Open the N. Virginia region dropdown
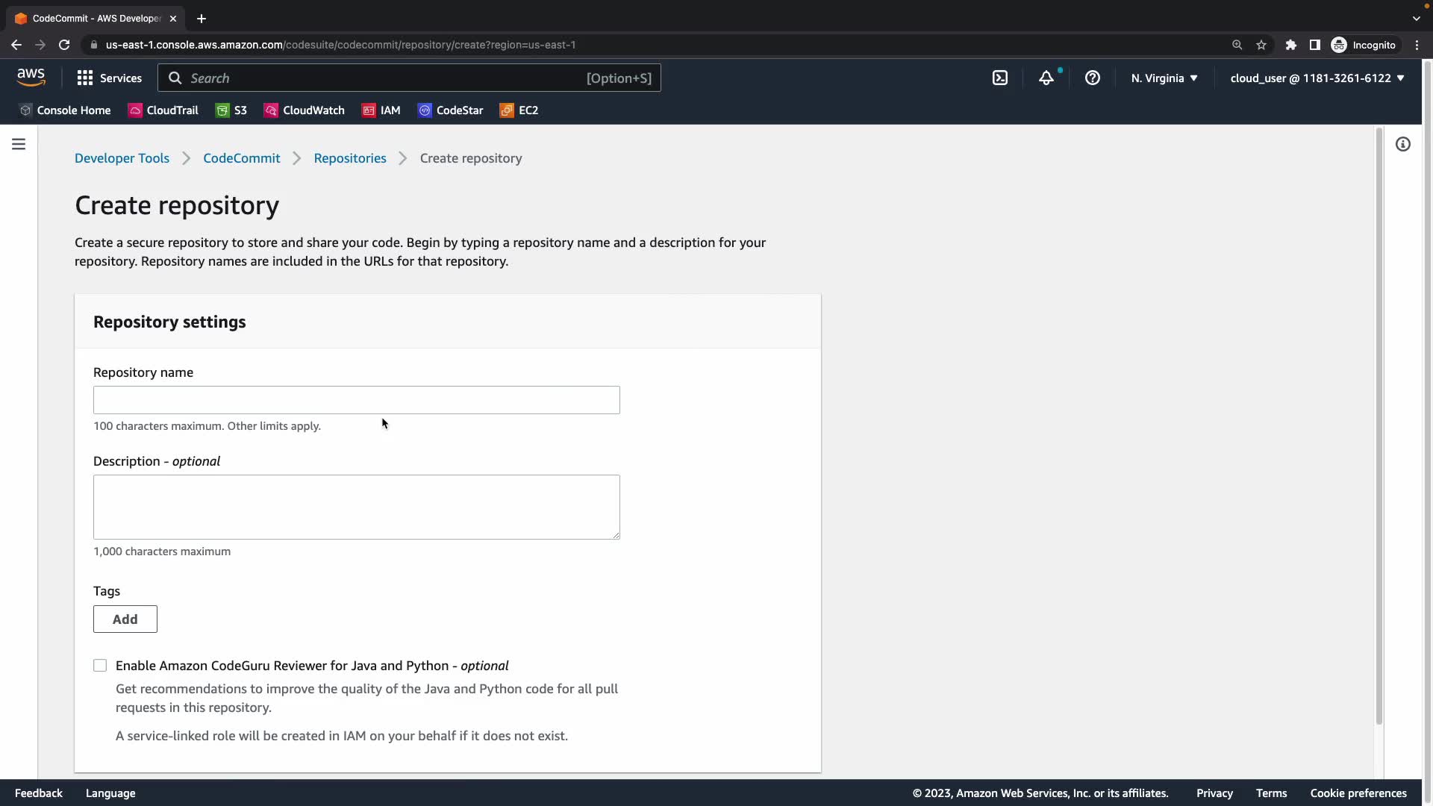The height and width of the screenshot is (806, 1433). pos(1164,78)
